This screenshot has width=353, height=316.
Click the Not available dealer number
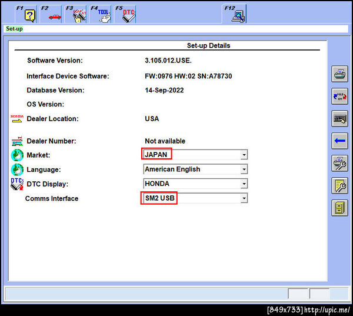coord(165,141)
